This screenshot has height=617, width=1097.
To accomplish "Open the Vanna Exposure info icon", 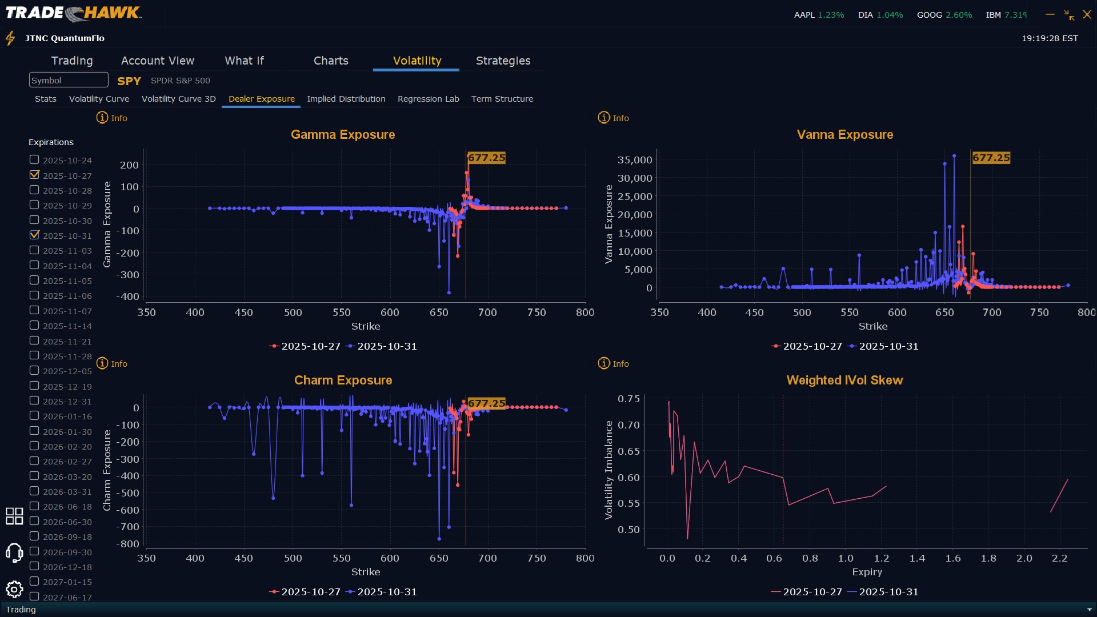I will click(x=604, y=118).
